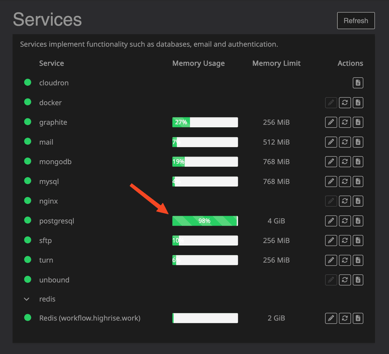Image resolution: width=389 pixels, height=354 pixels.
Task: Click the 4 GiB memory limit value
Action: pos(277,221)
